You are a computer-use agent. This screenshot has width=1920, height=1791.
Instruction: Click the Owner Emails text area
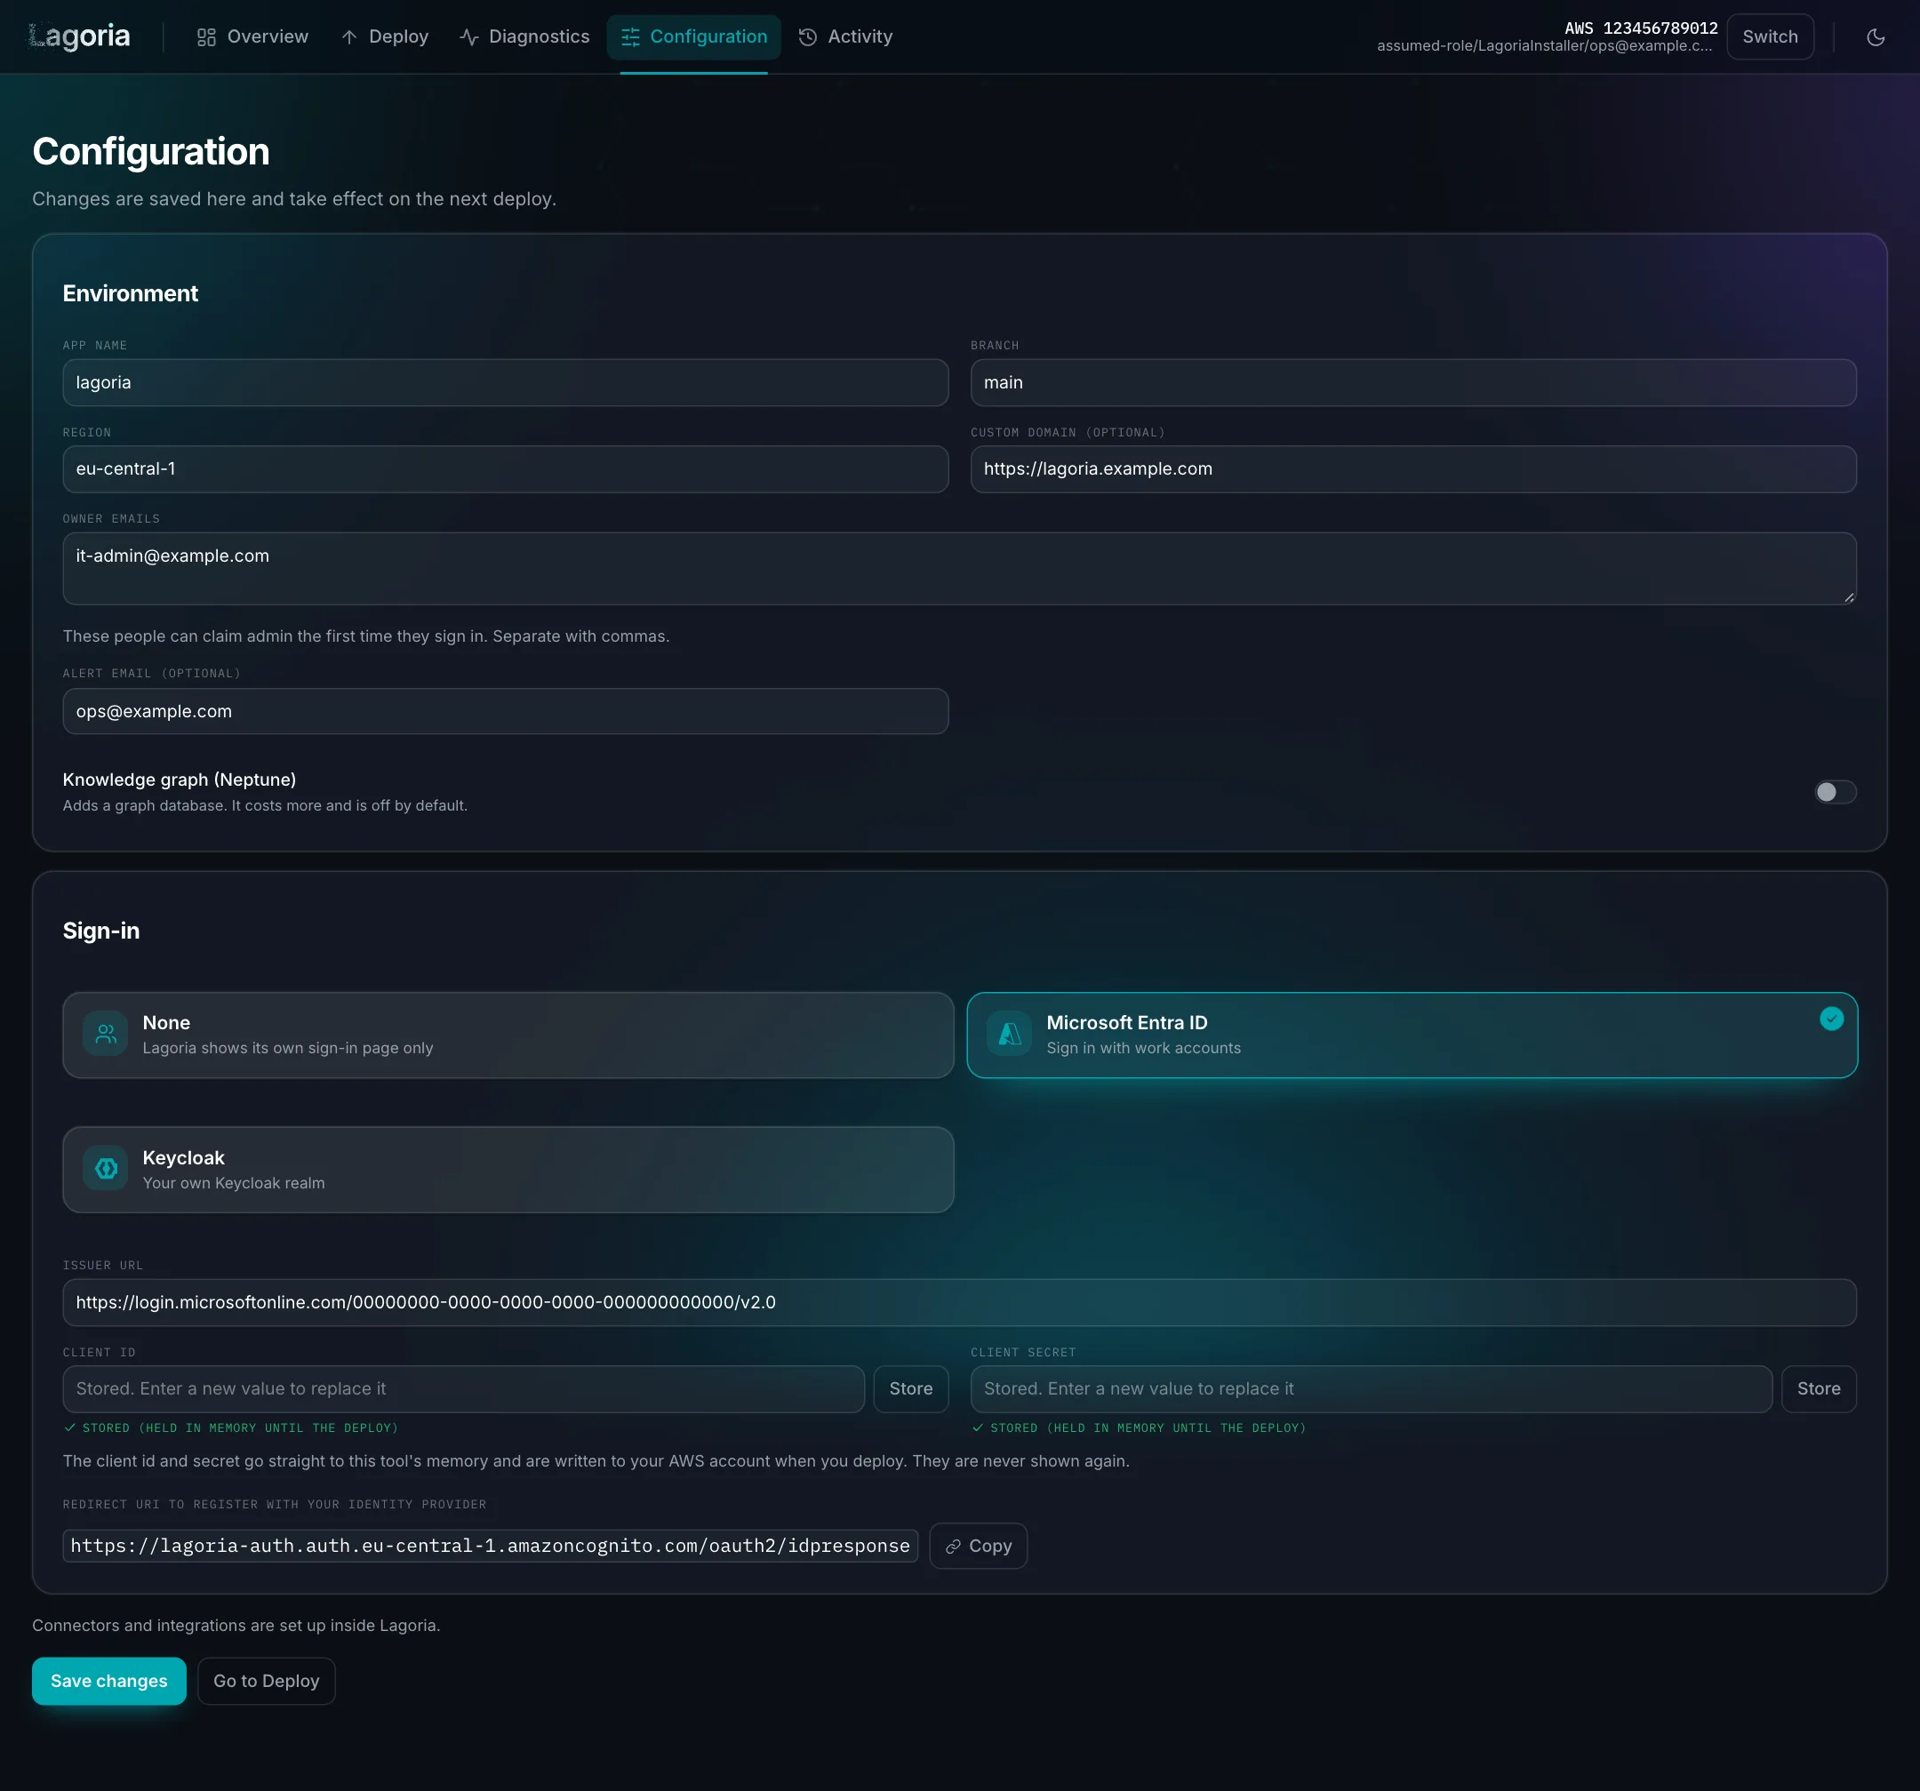[959, 569]
